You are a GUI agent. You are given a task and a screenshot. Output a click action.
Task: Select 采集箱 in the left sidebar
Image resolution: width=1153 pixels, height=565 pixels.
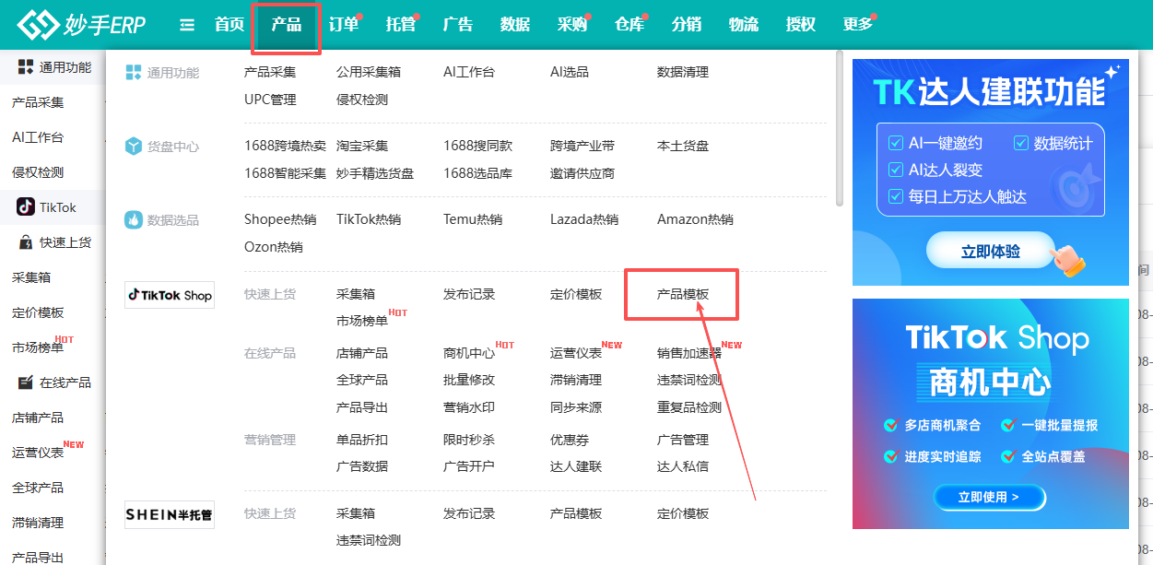tap(31, 277)
